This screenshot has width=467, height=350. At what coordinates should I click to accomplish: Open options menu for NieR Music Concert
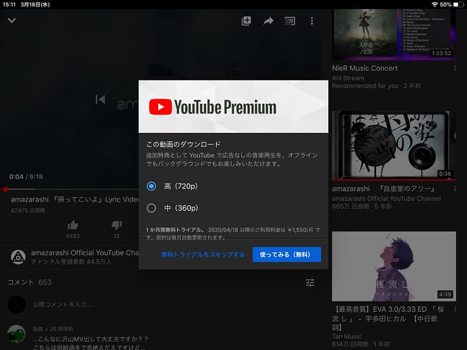[455, 69]
